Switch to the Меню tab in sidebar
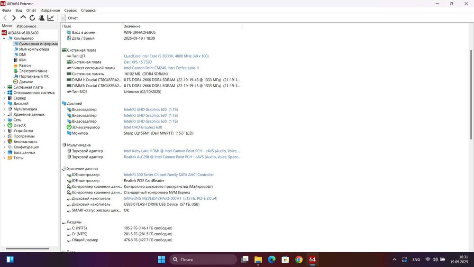The width and height of the screenshot is (474, 267). pos(7,26)
